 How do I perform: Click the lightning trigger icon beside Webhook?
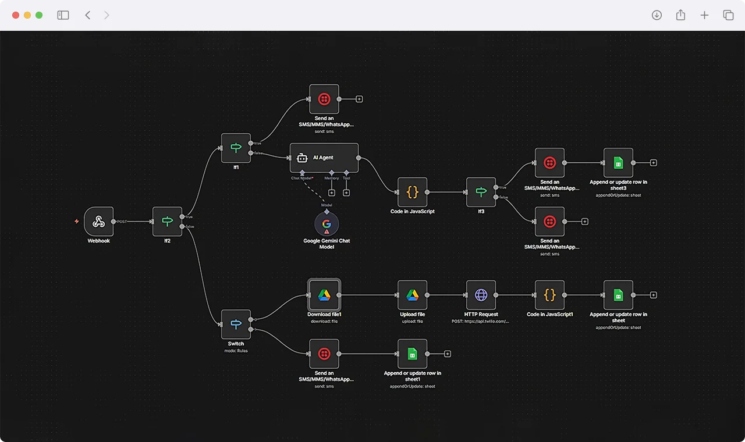coord(76,222)
